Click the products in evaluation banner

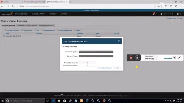(91, 10)
